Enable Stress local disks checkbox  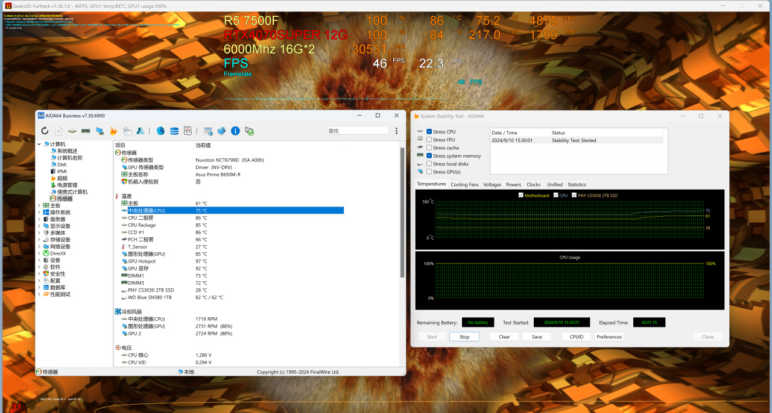(429, 164)
